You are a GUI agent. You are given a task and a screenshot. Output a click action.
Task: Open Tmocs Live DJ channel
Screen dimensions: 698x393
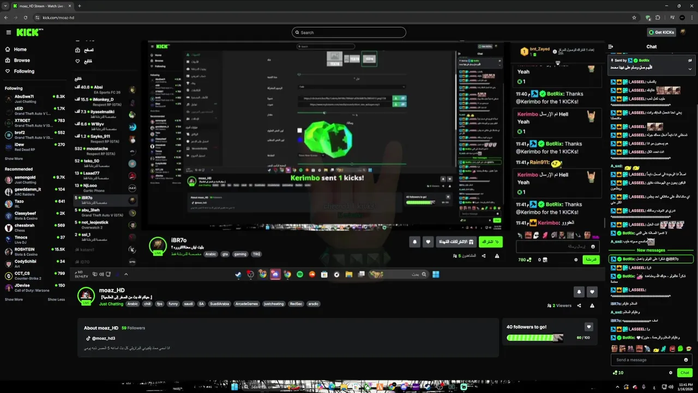coord(35,240)
